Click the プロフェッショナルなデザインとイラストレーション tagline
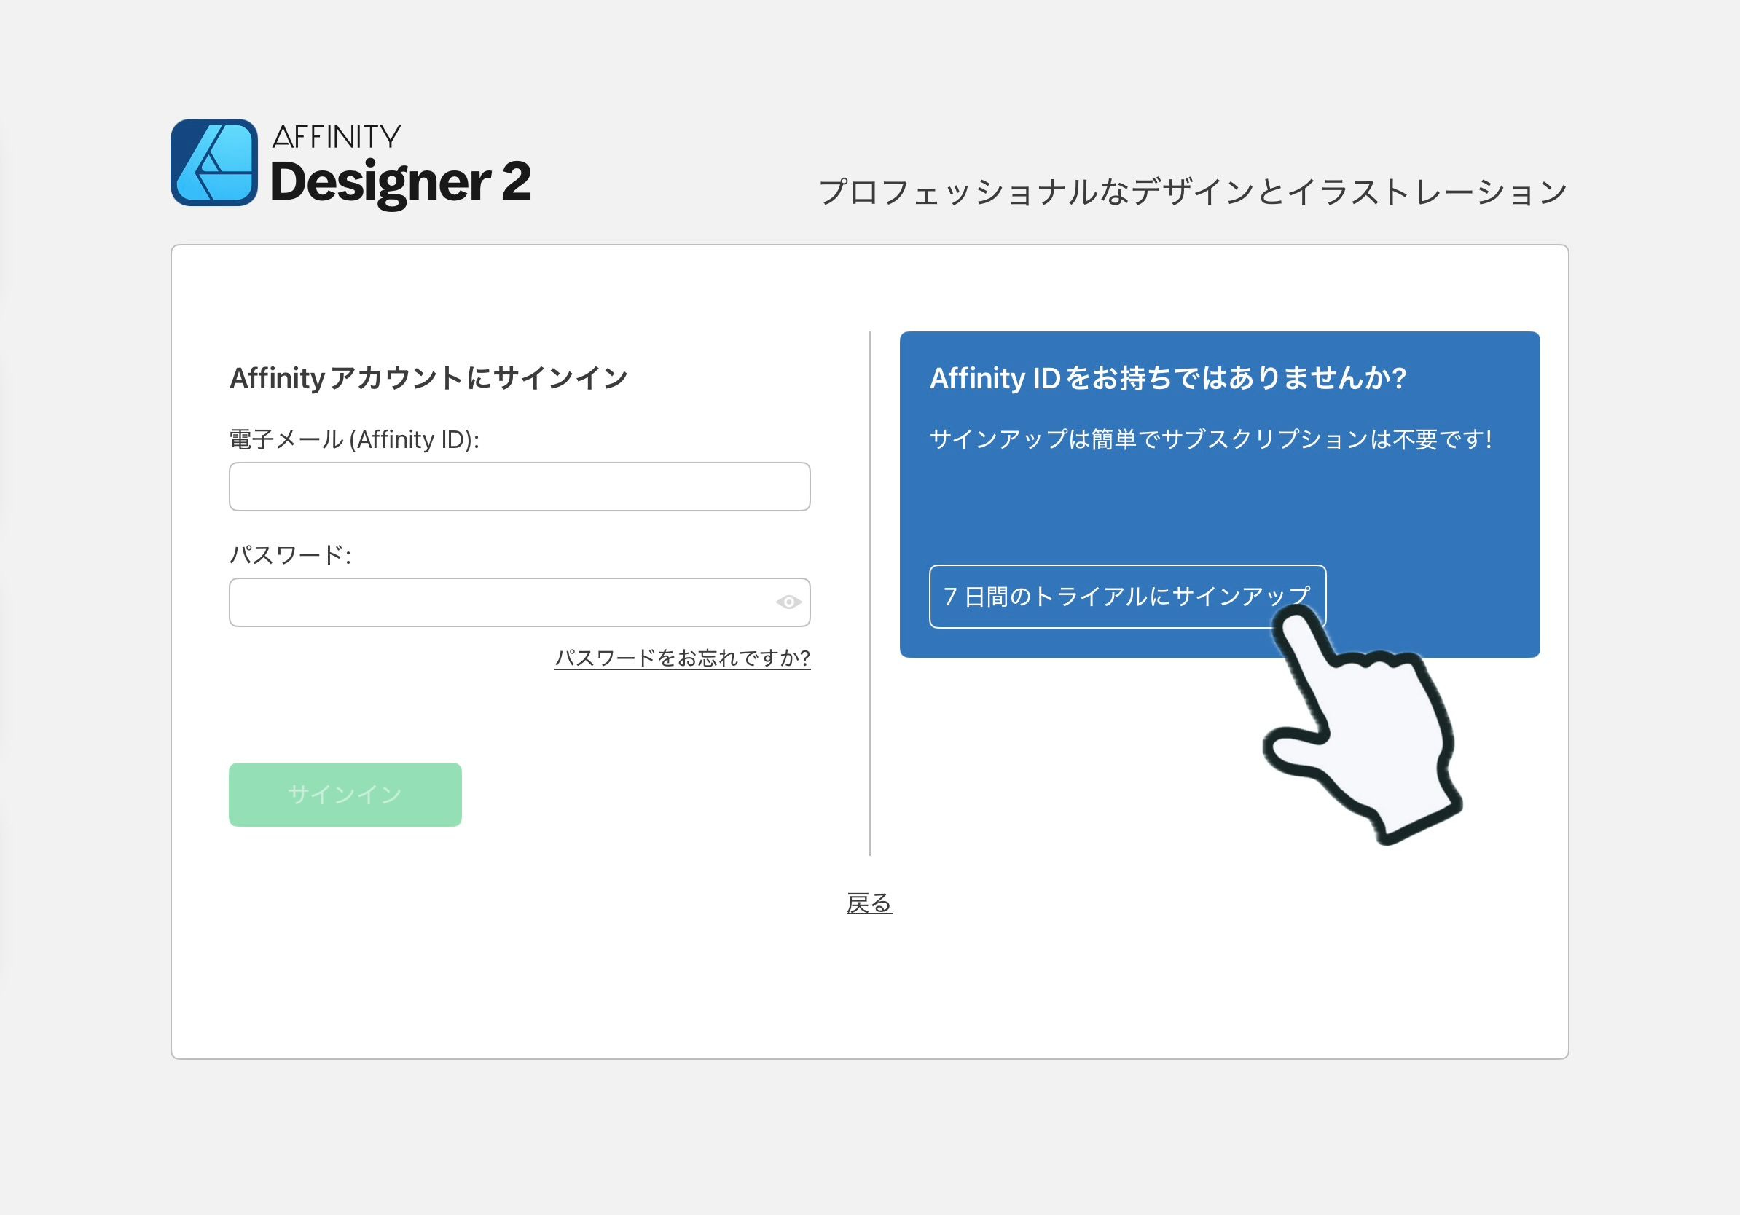 [x=1192, y=192]
